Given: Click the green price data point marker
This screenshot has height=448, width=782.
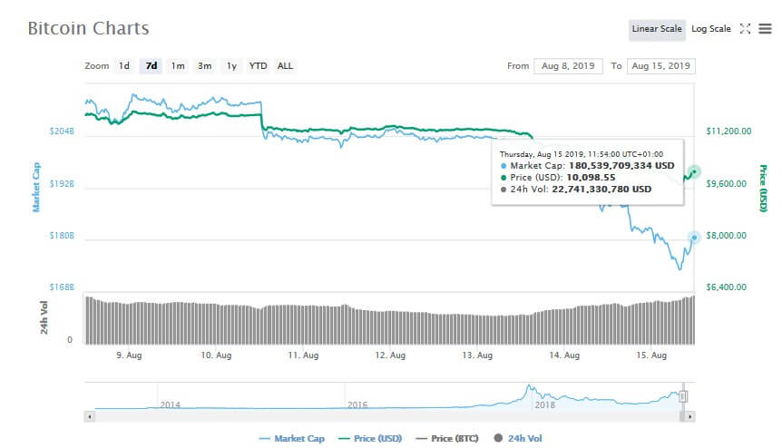Looking at the screenshot, I should (x=694, y=172).
